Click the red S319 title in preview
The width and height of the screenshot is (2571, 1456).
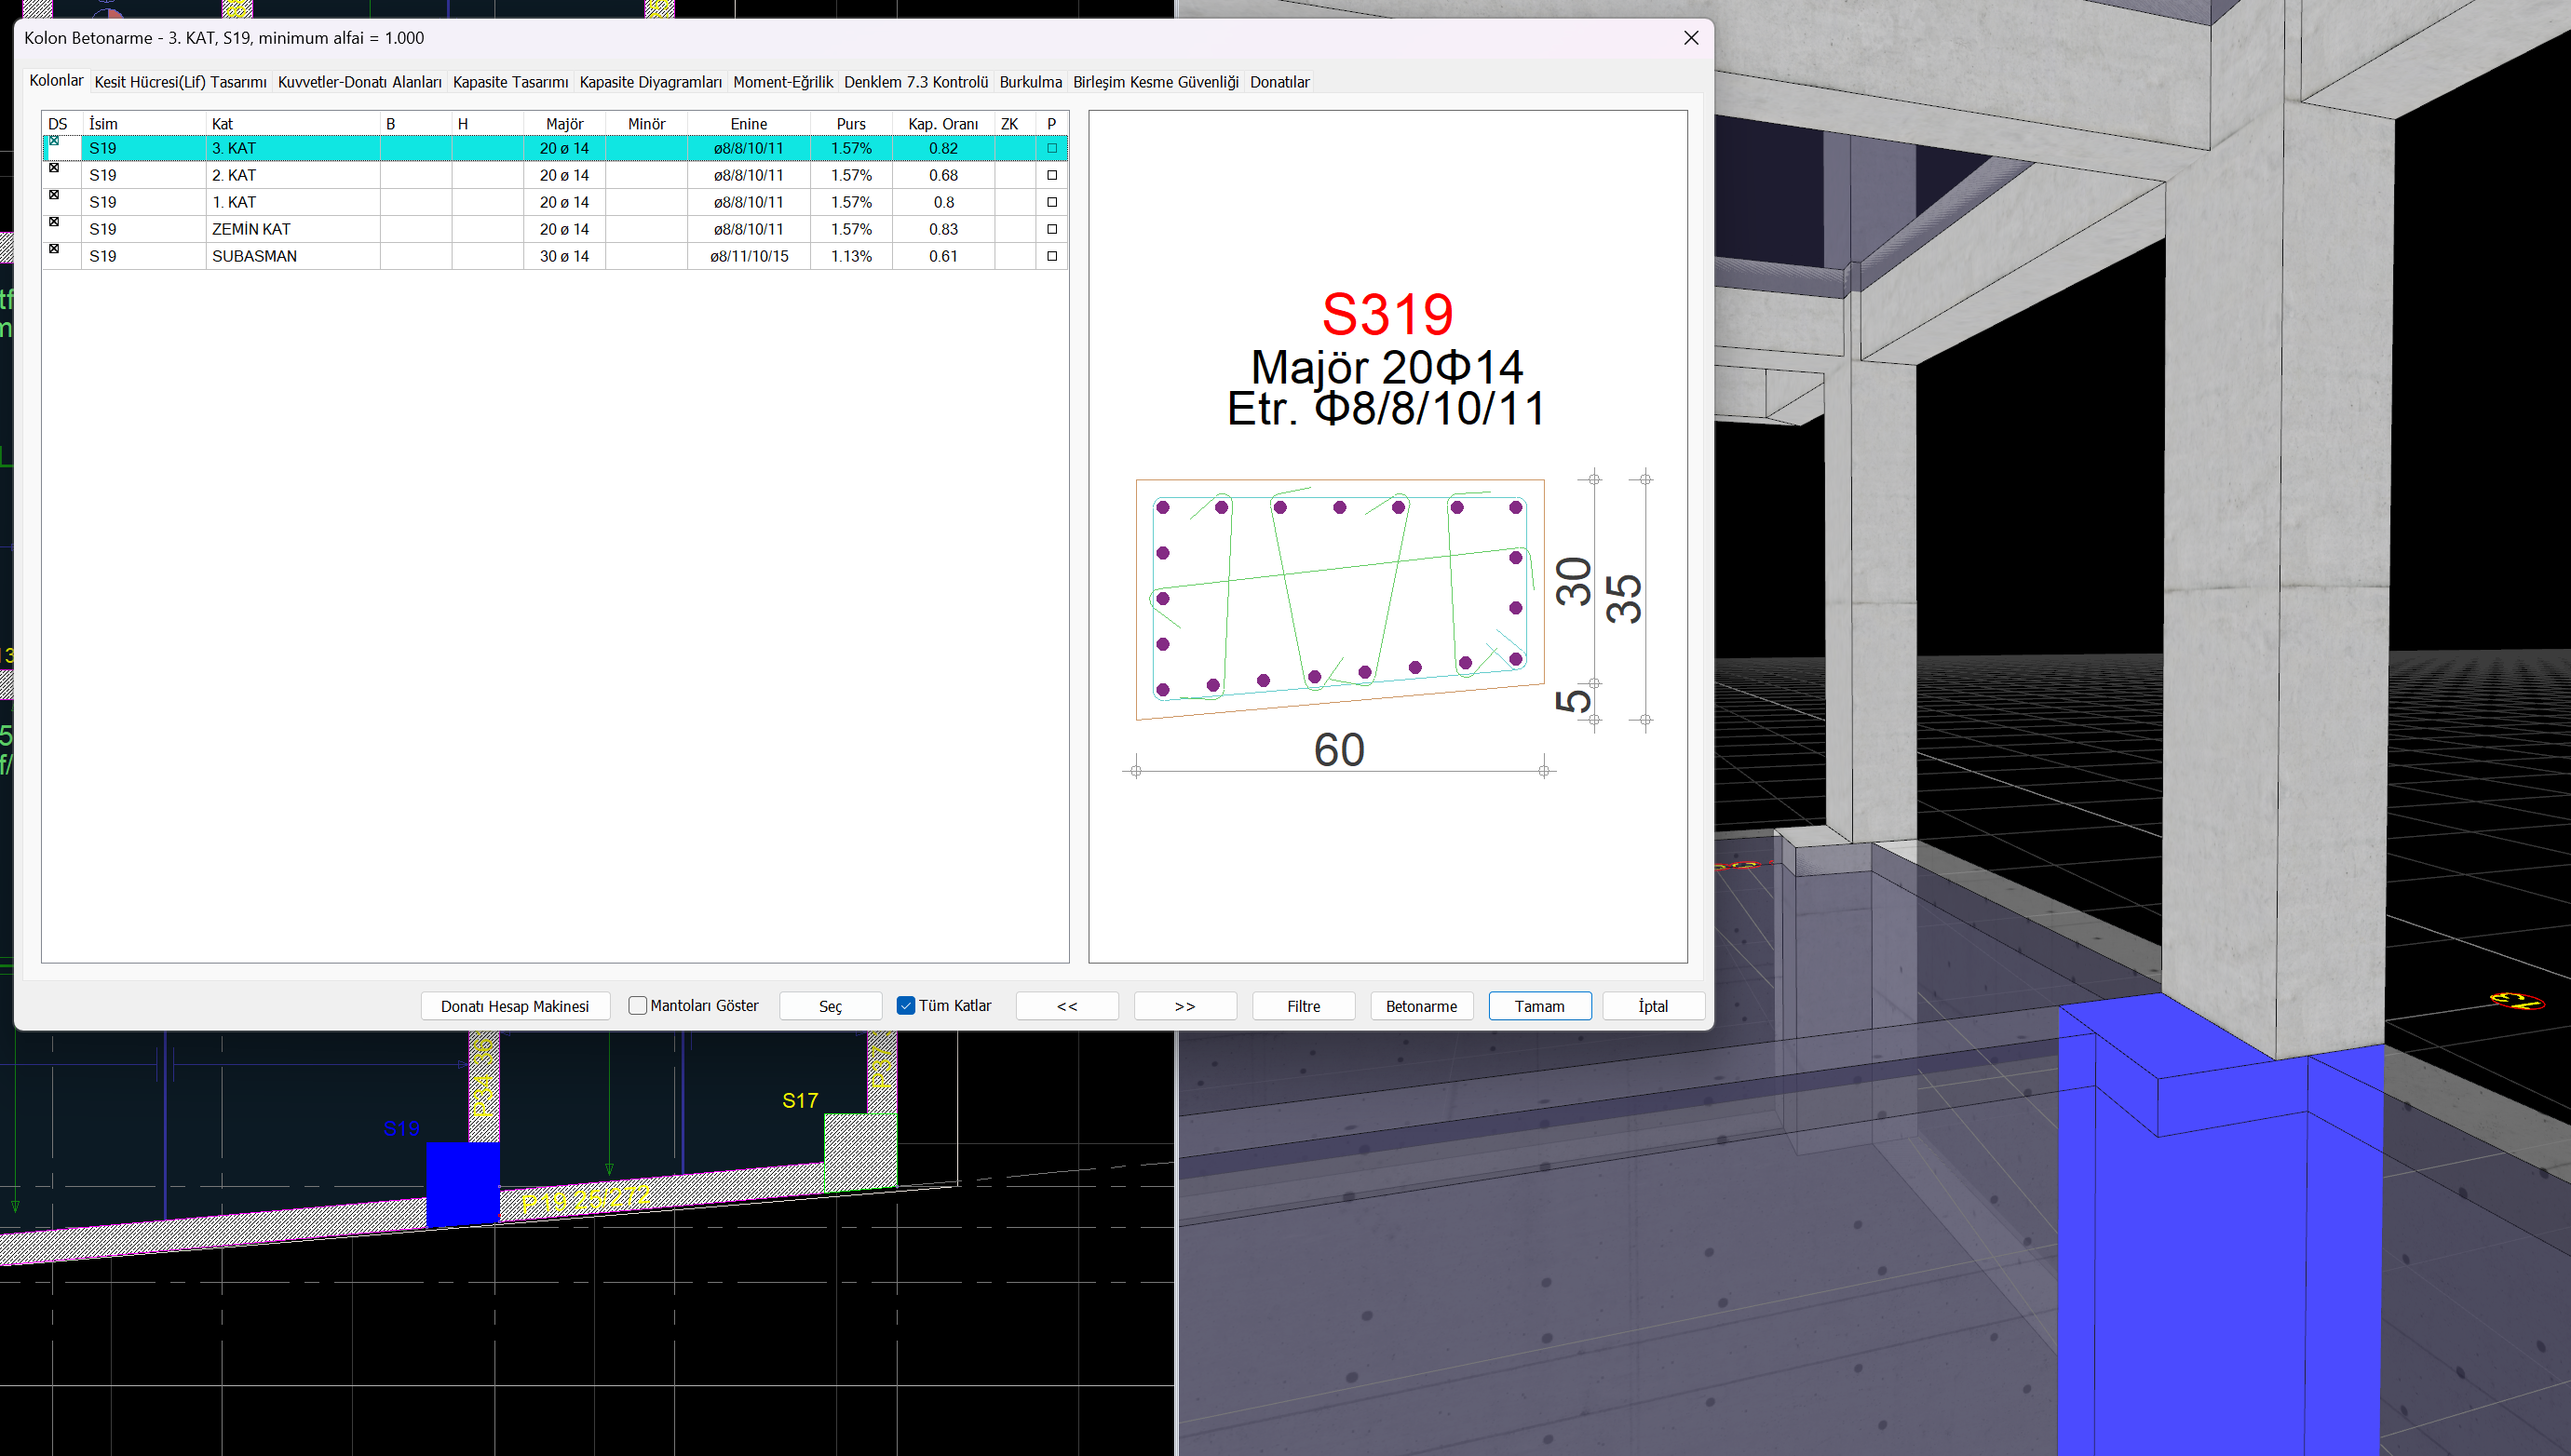click(1387, 314)
